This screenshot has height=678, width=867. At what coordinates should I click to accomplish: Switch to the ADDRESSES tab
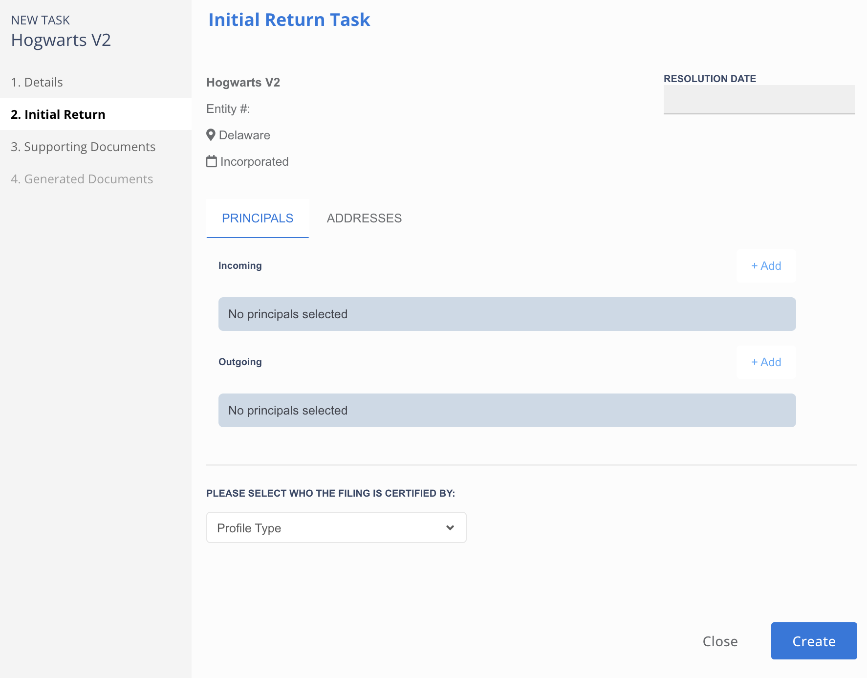(x=364, y=218)
